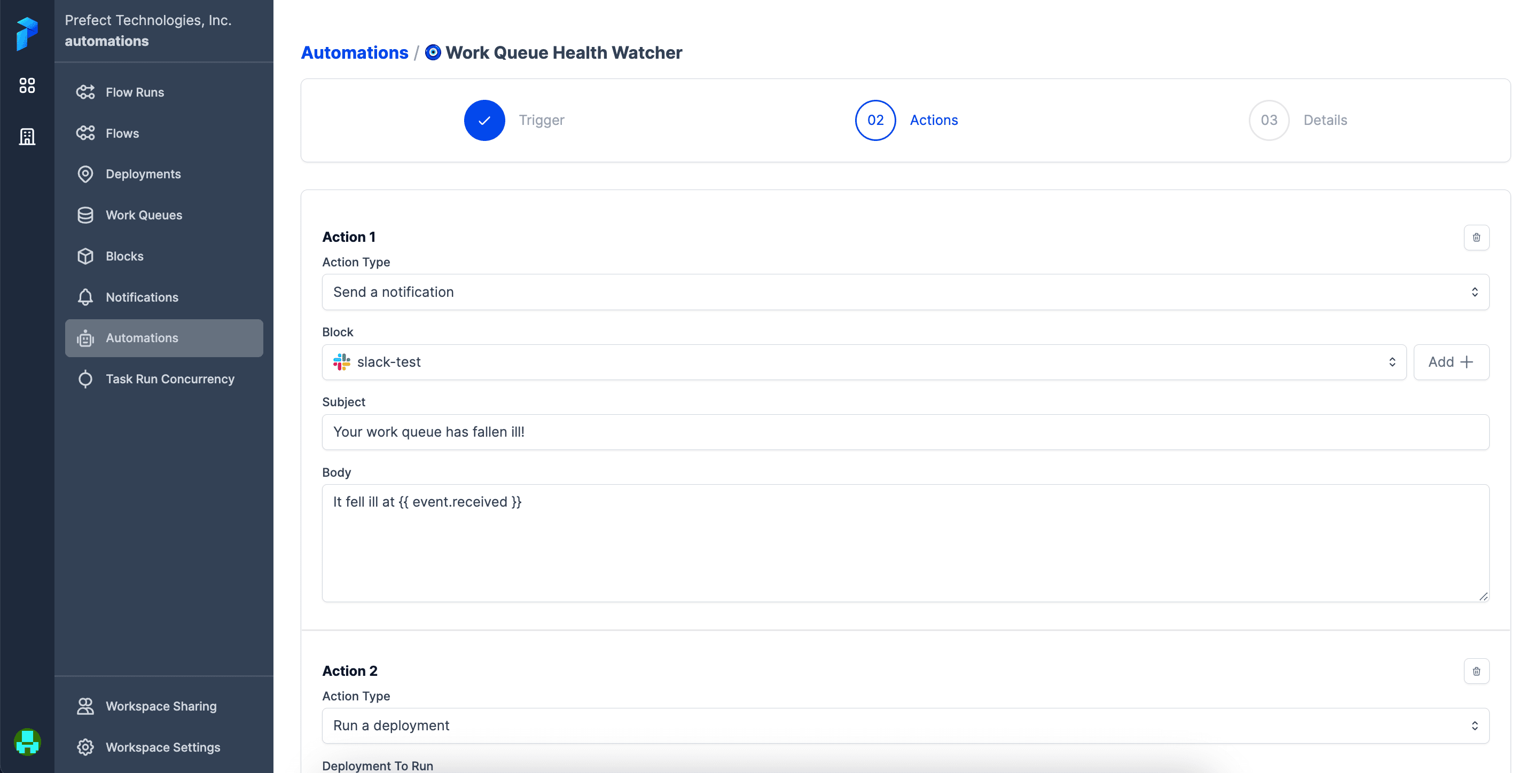Go to the Trigger step
1534x773 pixels.
tap(484, 120)
